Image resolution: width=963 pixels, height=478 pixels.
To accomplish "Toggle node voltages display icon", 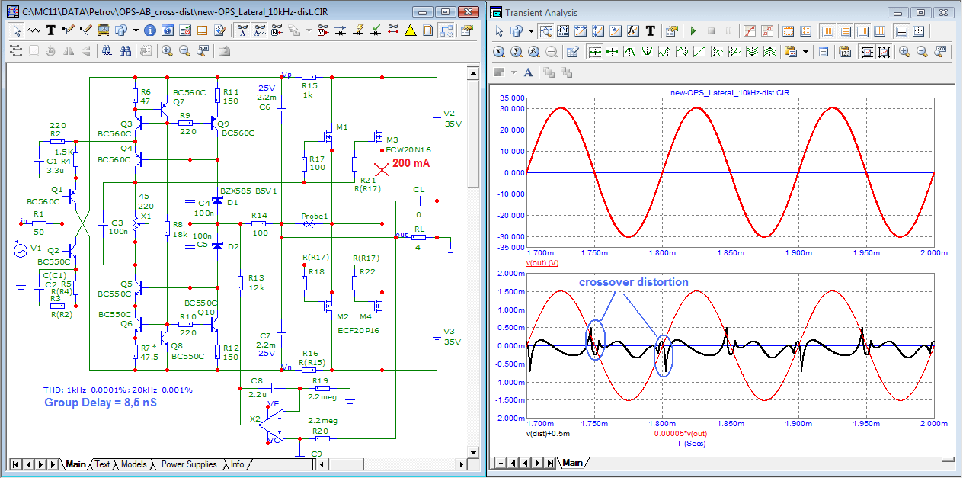I will 323,30.
